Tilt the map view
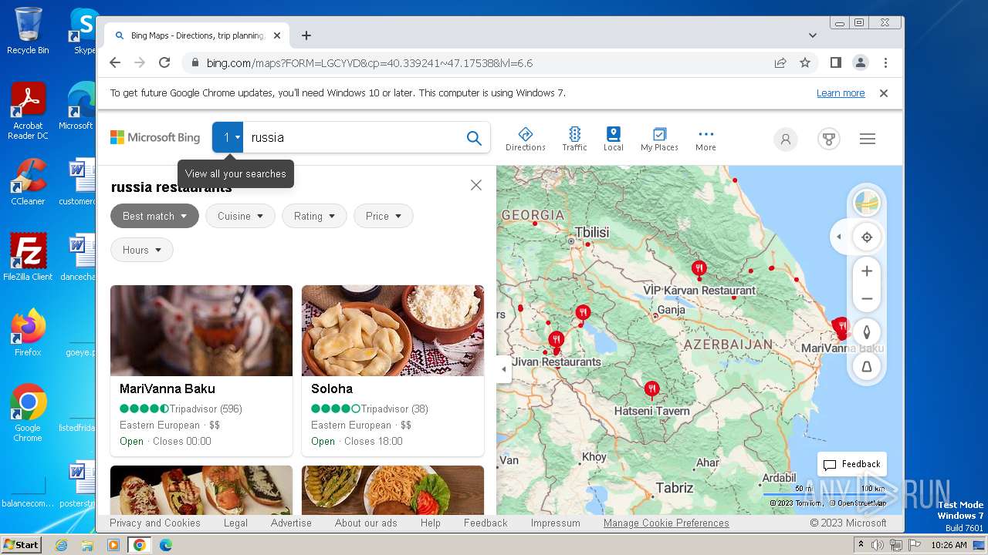 (x=867, y=367)
